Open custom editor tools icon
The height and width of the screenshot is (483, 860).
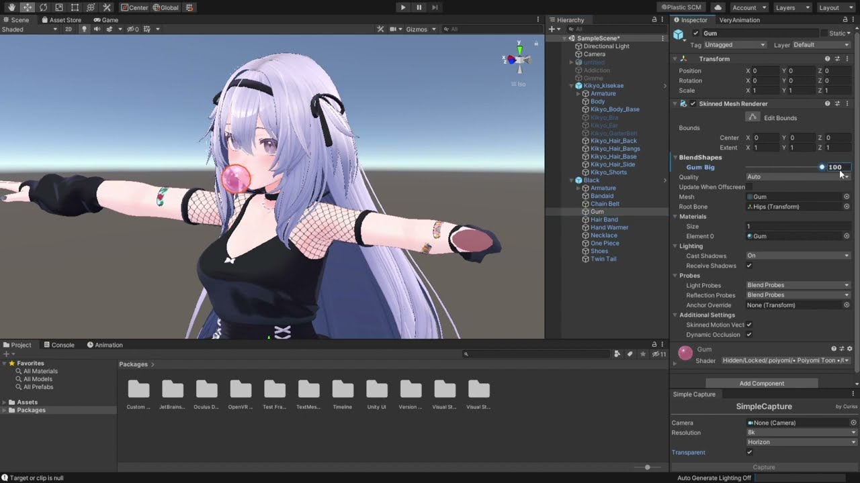tap(106, 7)
